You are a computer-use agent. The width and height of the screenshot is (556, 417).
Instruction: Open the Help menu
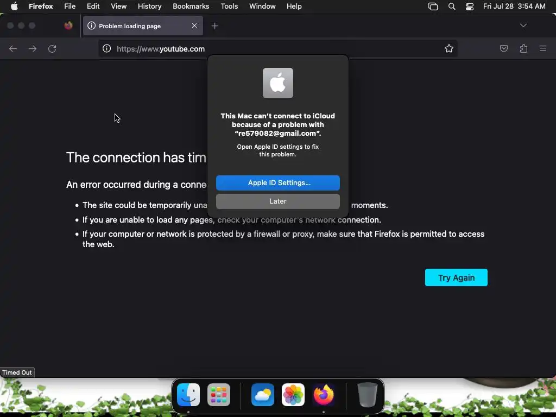click(x=294, y=6)
